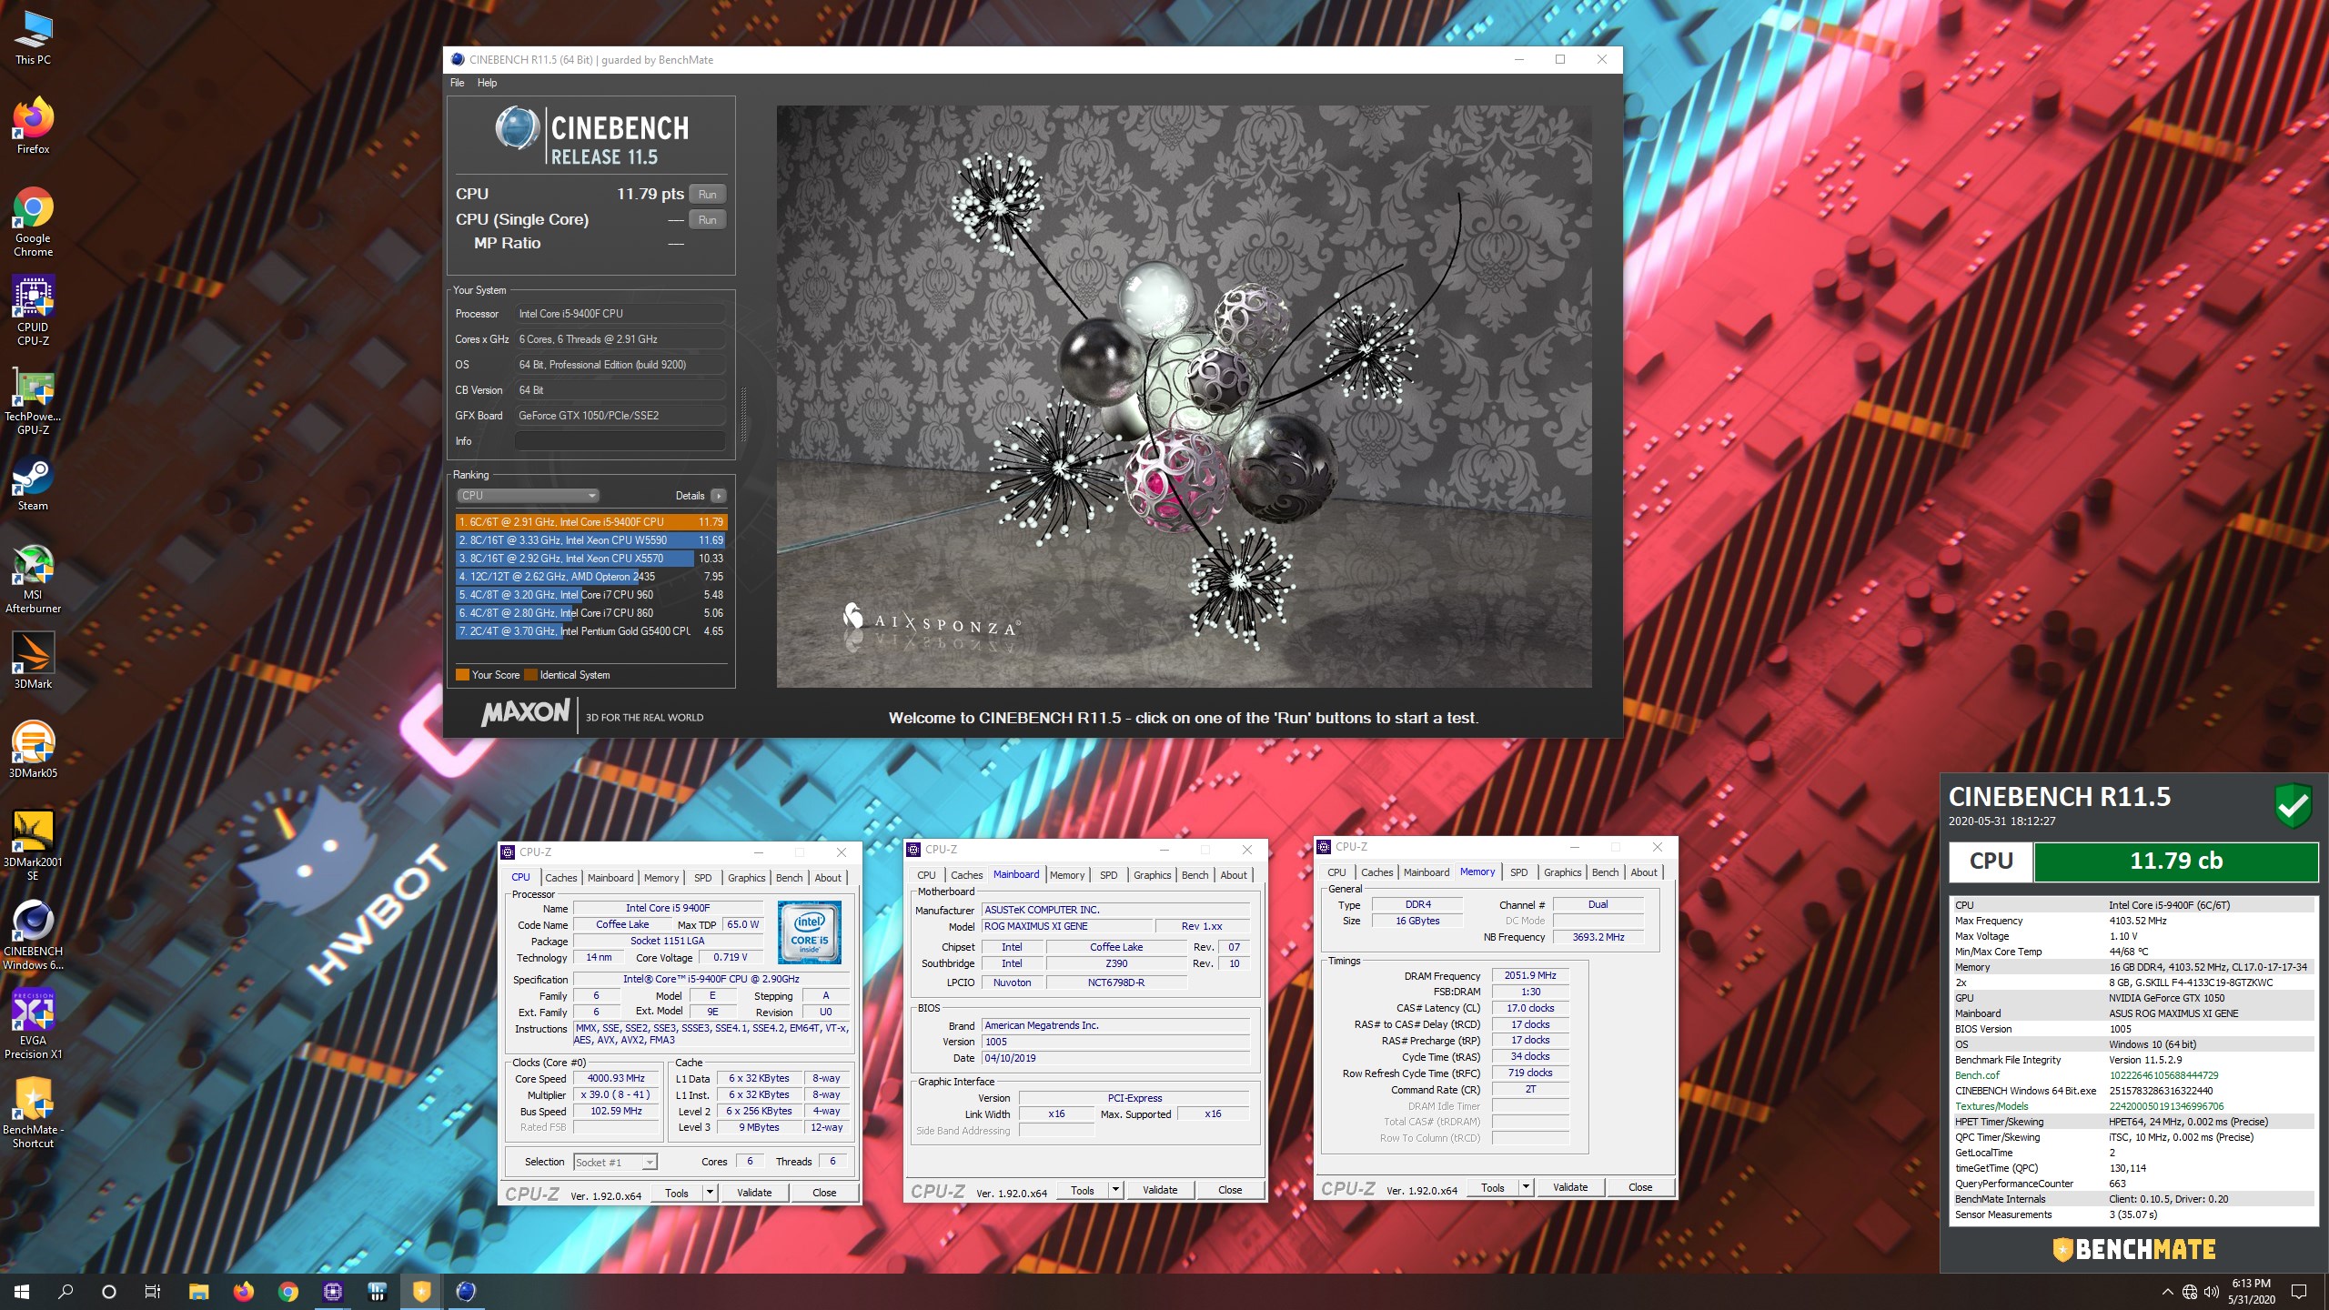Click the Cinebench rendered scene preview
The image size is (2329, 1310).
(1184, 397)
